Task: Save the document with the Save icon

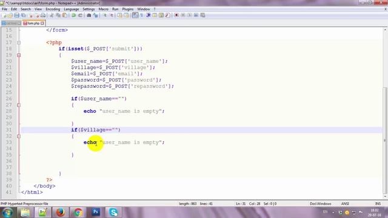Action: click(16, 15)
